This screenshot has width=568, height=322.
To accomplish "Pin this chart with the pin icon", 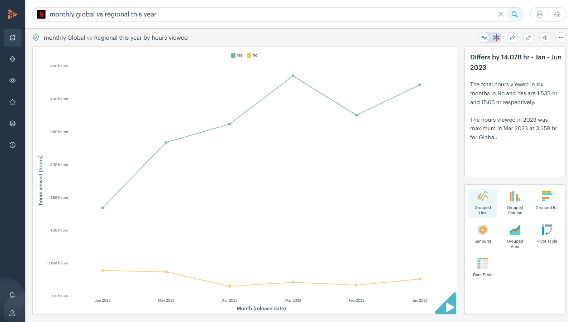I will 529,38.
